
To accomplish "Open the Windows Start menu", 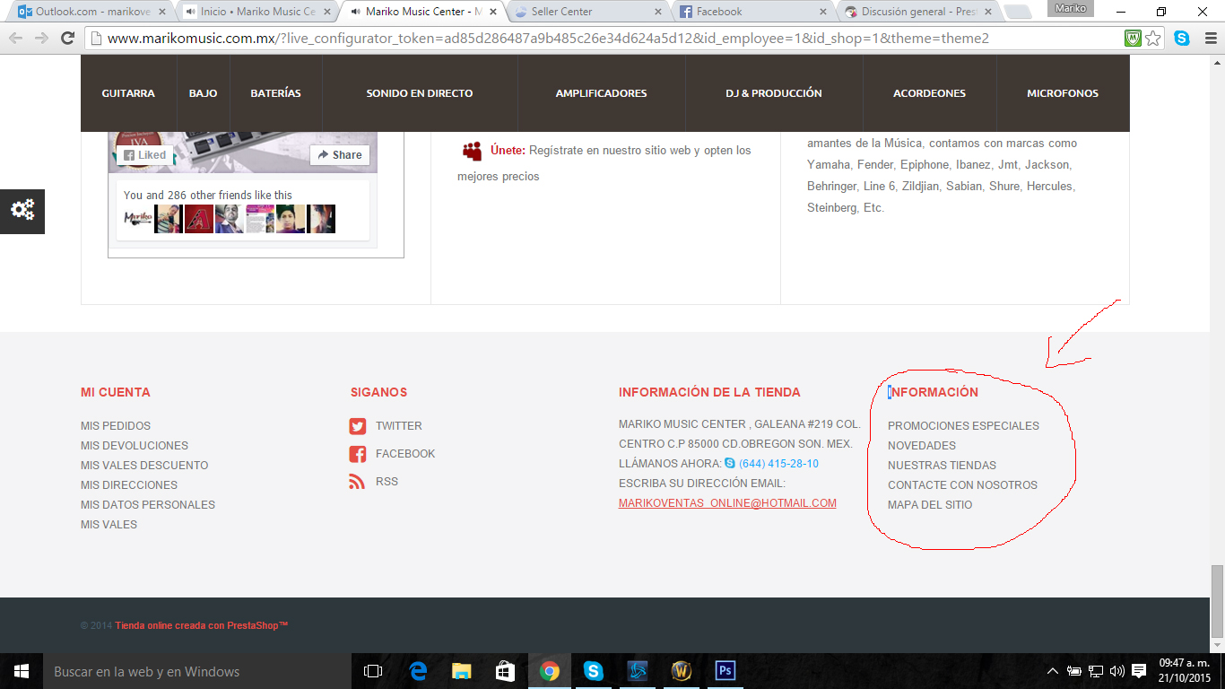I will coord(22,671).
